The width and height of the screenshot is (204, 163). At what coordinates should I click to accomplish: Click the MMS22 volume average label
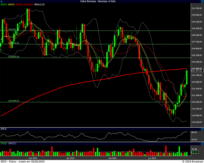click(12, 144)
